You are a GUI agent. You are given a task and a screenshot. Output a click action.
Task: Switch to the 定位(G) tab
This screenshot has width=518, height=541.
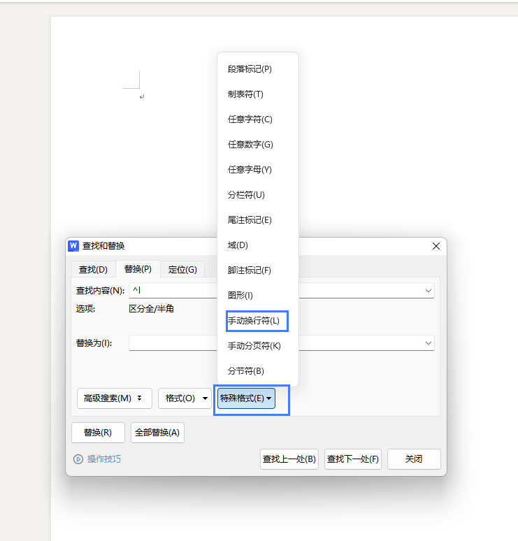(182, 269)
